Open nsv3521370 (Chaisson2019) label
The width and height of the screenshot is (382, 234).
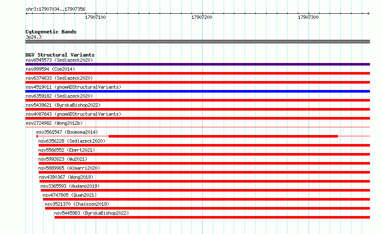(x=77, y=204)
